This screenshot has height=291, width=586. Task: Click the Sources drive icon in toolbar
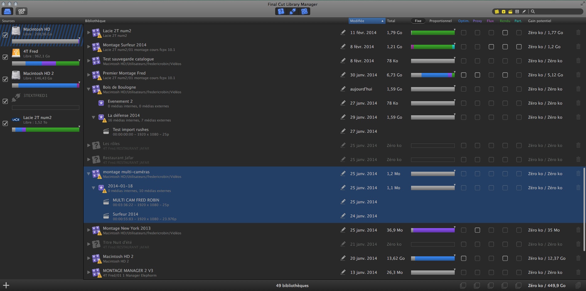pyautogui.click(x=7, y=11)
